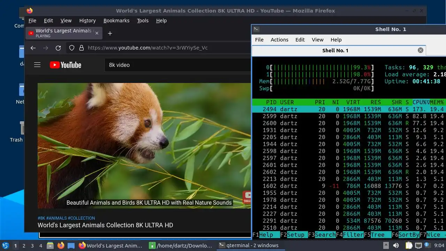Image resolution: width=446 pixels, height=251 pixels.
Task: Click the show desktop panel icon
Action: 71,245
